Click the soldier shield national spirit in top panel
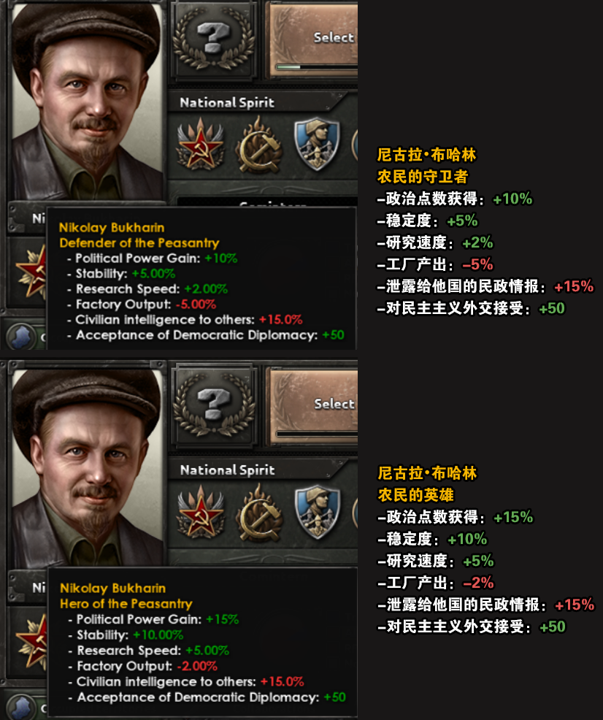The height and width of the screenshot is (720, 603). (317, 143)
